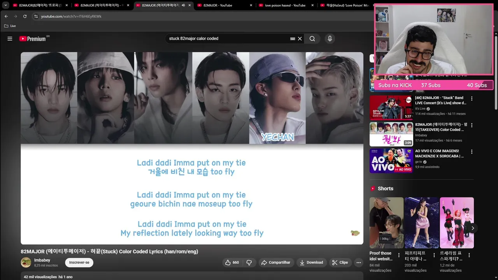The width and height of the screenshot is (498, 280).
Task: Mute the tab via its speaker icon
Action: pos(183,5)
